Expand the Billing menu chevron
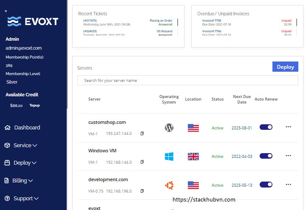The image size is (306, 210). [x=31, y=181]
